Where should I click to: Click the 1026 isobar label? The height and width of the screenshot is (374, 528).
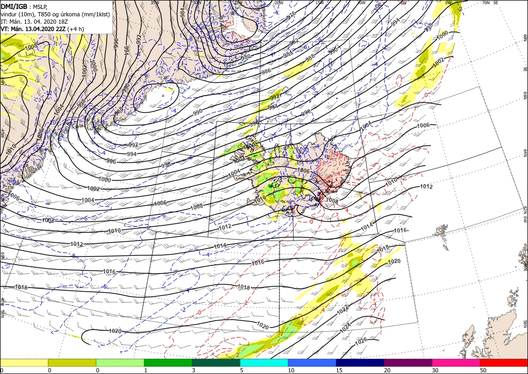(361, 340)
